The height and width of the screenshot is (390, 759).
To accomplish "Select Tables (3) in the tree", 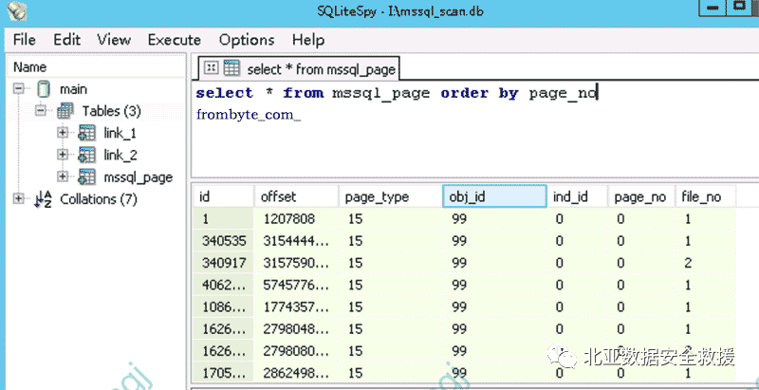I will pos(111,111).
